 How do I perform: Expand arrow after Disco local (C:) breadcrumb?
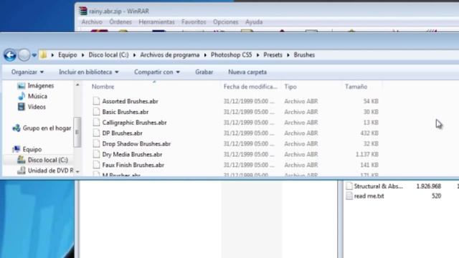[x=134, y=55]
